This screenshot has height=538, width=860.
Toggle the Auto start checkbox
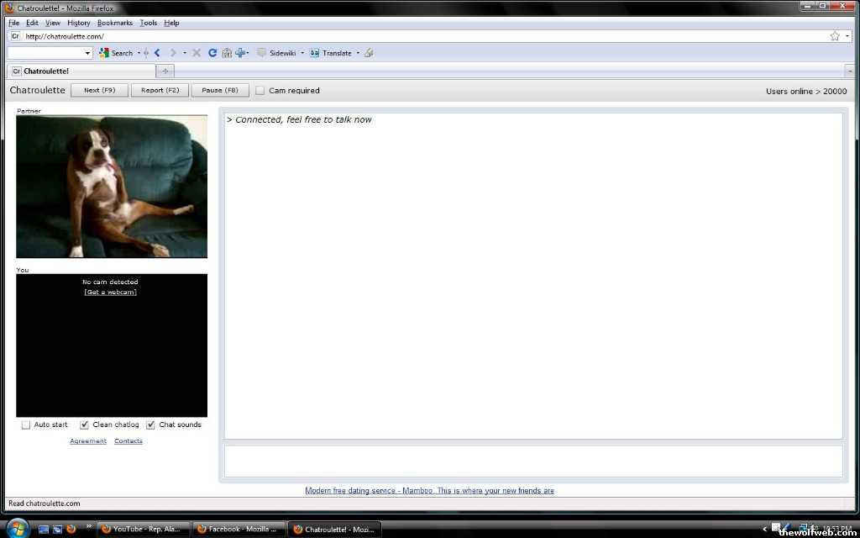click(x=26, y=425)
